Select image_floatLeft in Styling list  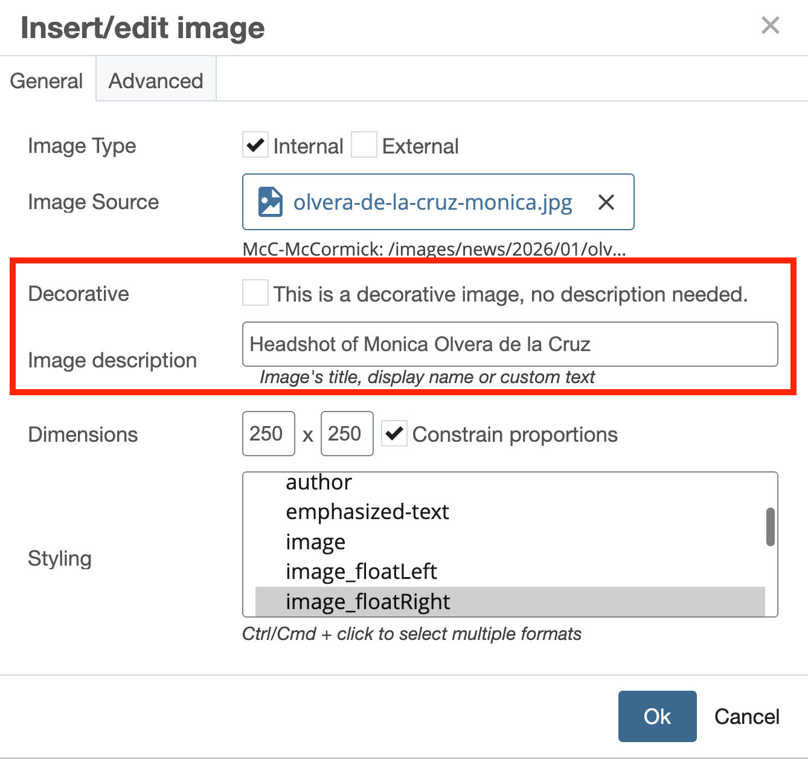pyautogui.click(x=361, y=572)
